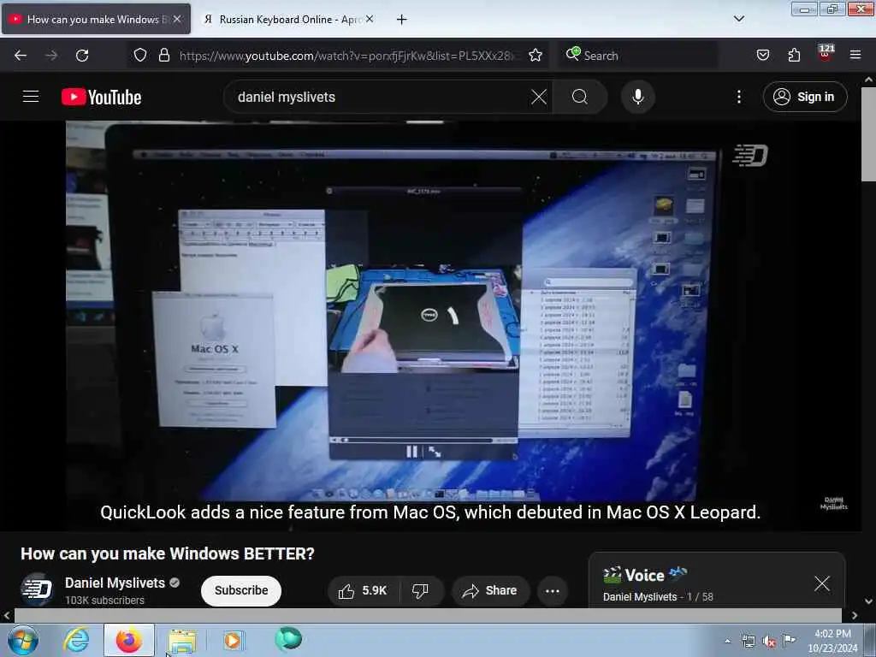876x657 pixels.
Task: Select Firefox on the taskbar
Action: 129,640
